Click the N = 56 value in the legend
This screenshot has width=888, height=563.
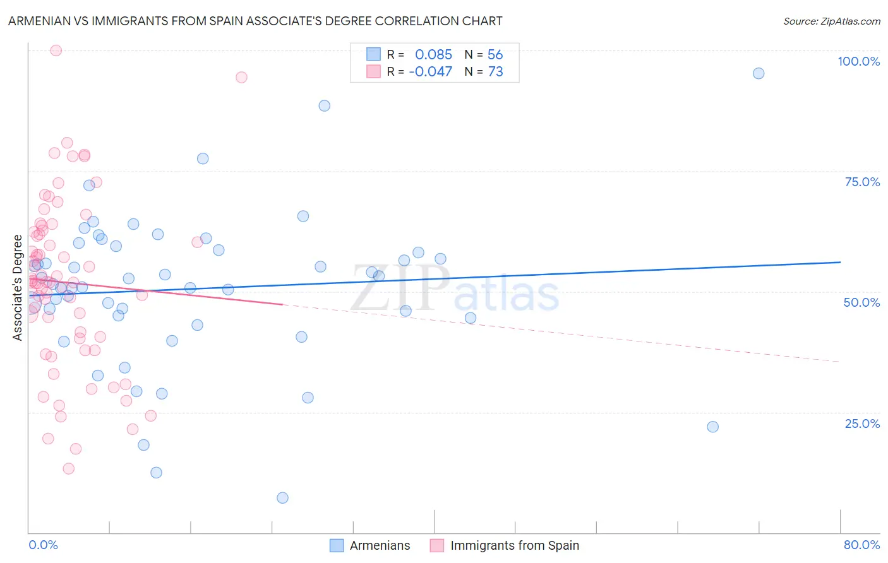[484, 54]
